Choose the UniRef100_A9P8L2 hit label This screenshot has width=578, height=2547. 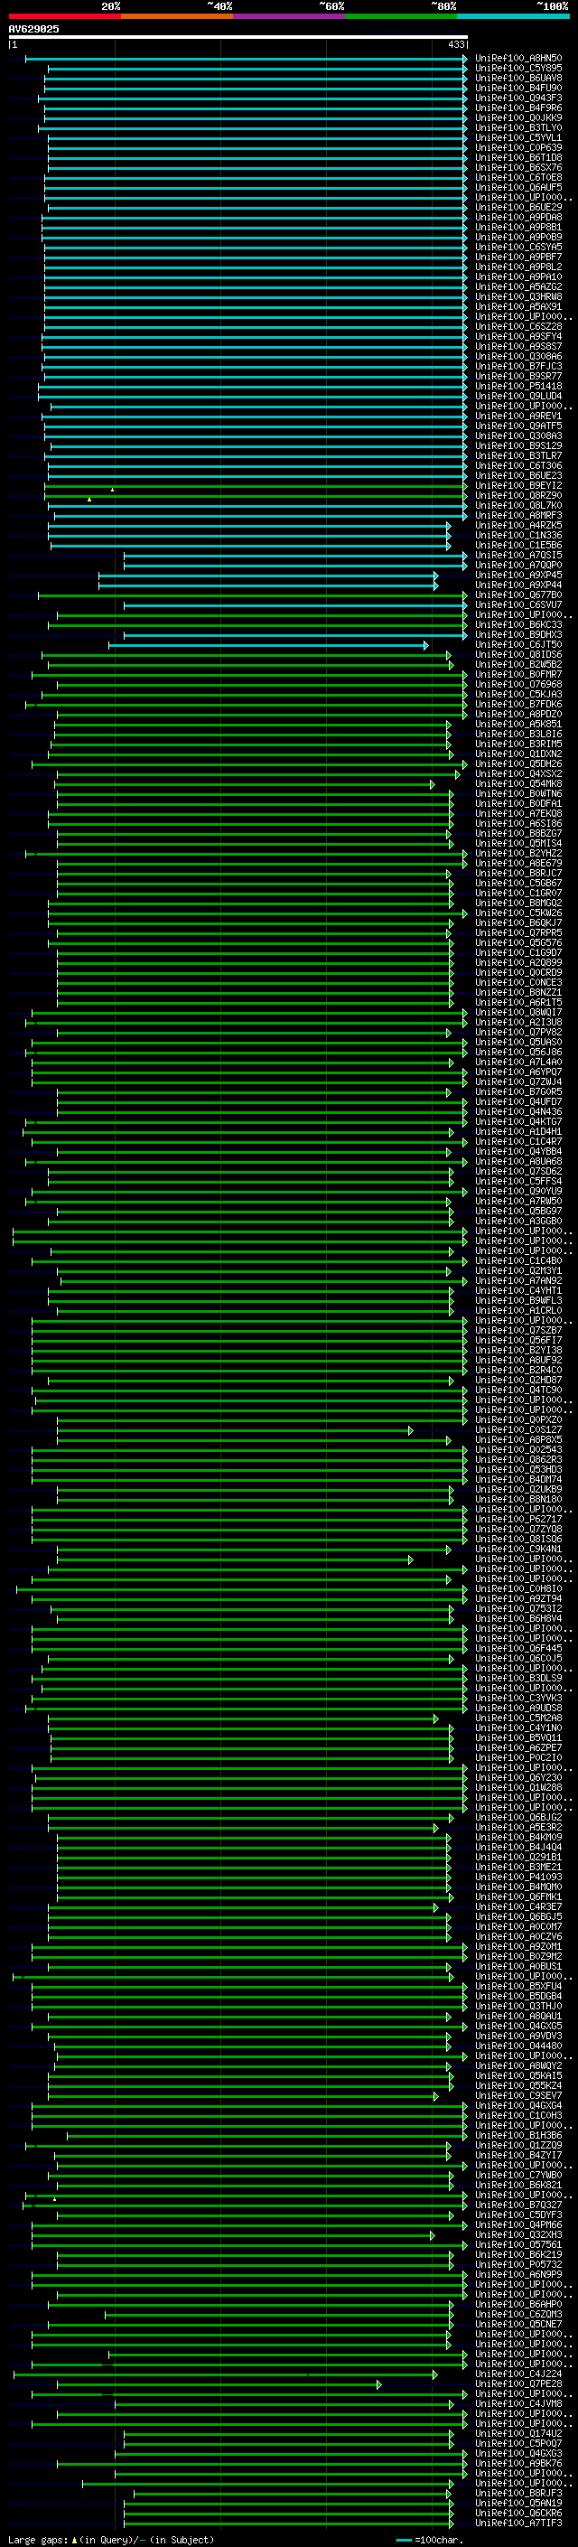click(517, 267)
